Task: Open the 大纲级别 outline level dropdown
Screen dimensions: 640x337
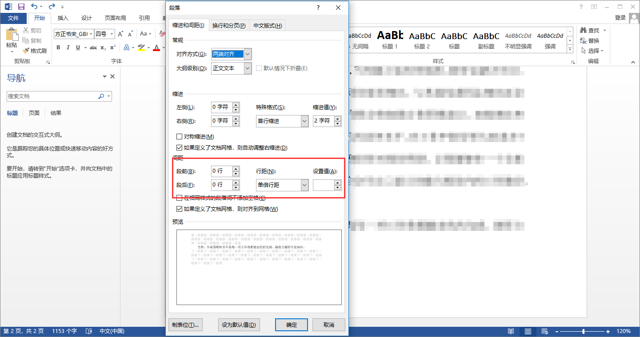Action: tap(248, 68)
